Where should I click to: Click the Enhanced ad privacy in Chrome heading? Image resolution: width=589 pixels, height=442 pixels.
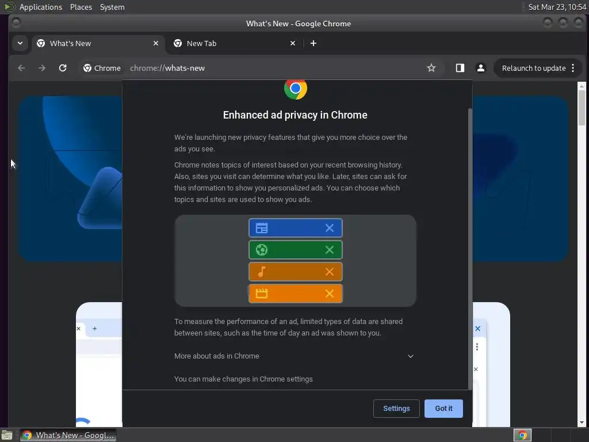[x=295, y=115]
